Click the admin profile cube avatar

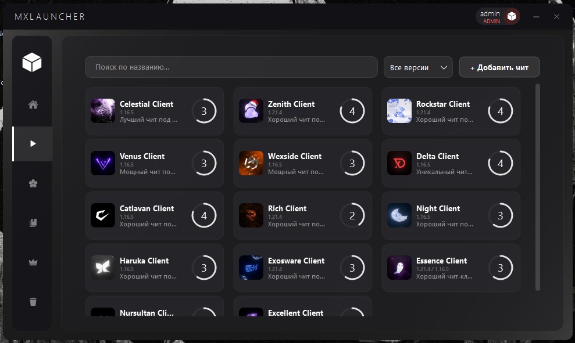512,17
